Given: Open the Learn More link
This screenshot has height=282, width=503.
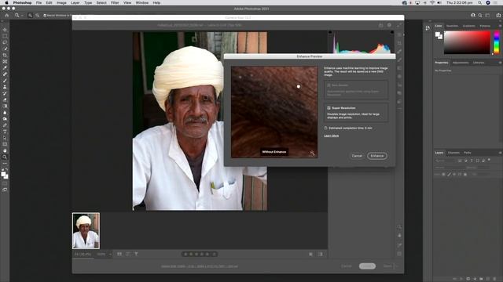Looking at the screenshot, I should 332,136.
